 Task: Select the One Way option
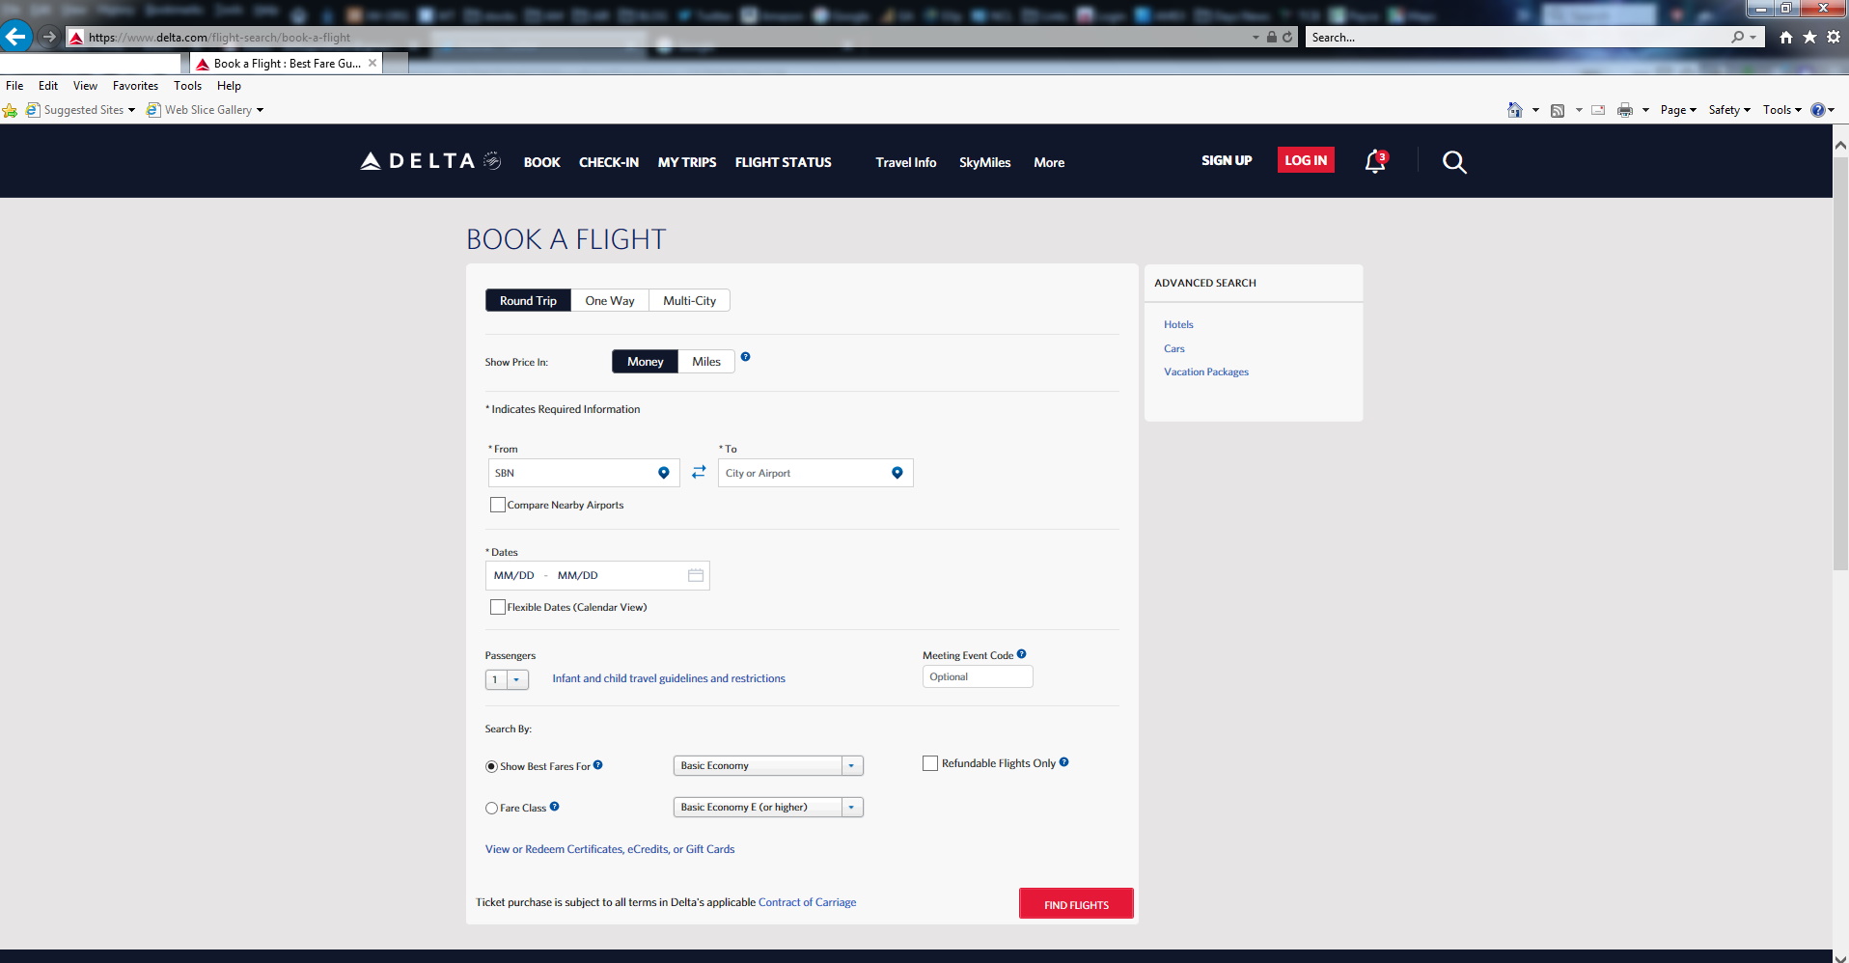click(610, 300)
